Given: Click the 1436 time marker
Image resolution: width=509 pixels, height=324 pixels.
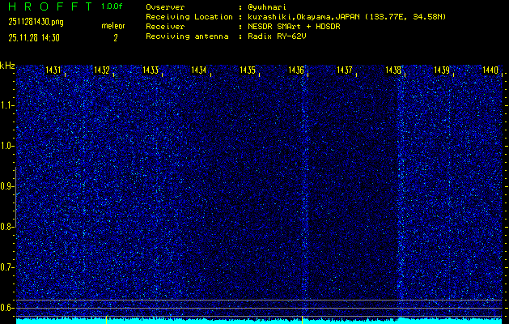Looking at the screenshot, I should click(x=296, y=70).
